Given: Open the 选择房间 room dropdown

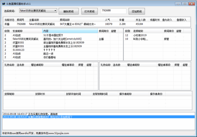Looking at the screenshot, I should pyautogui.click(x=38, y=11).
